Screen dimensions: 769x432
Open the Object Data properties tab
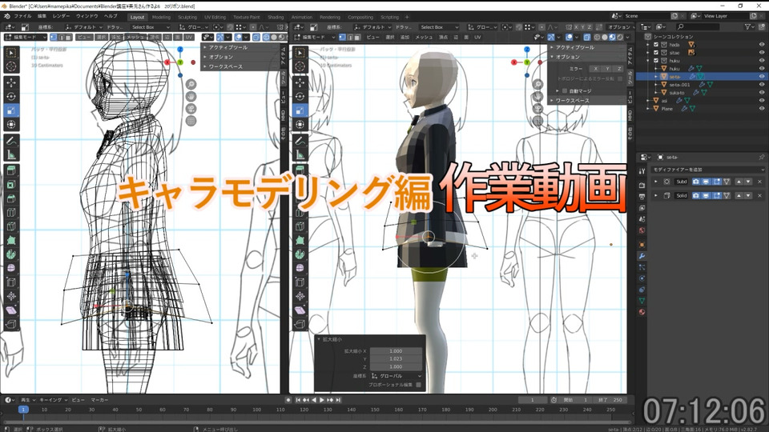click(x=642, y=301)
